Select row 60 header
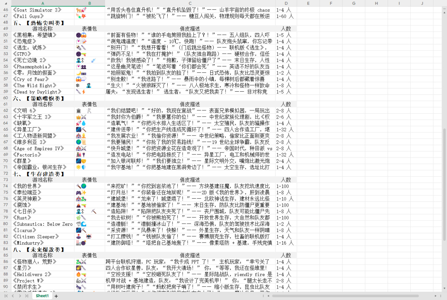The image size is (447, 300). click(6, 98)
